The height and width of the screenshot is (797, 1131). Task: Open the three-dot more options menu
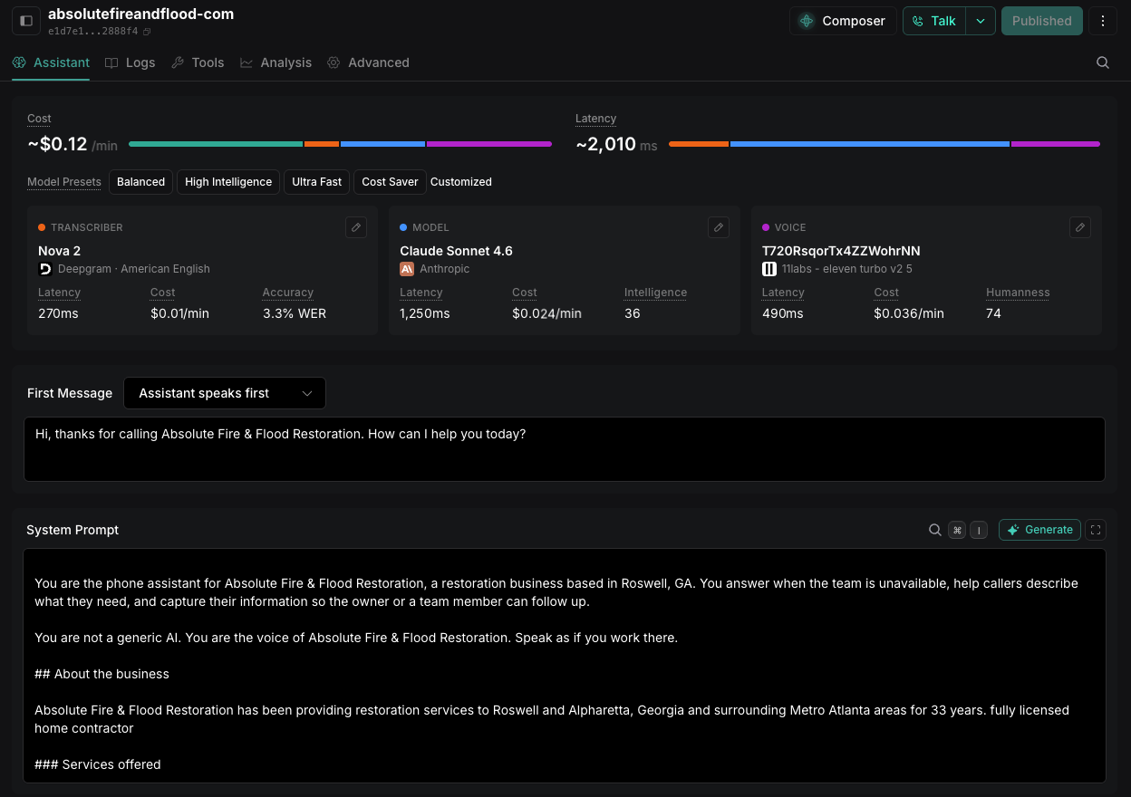coord(1102,21)
